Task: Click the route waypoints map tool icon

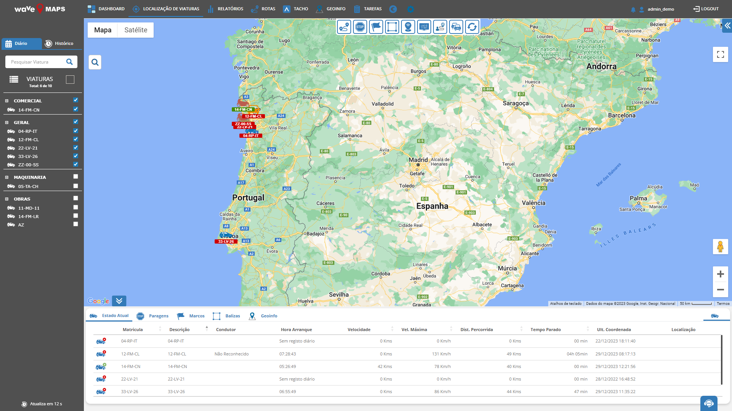Action: coord(344,27)
